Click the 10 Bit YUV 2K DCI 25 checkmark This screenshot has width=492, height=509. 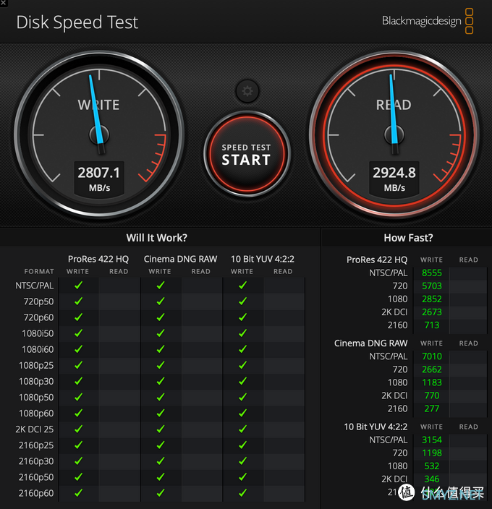coord(242,429)
